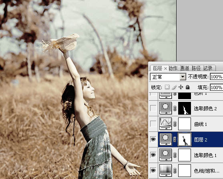Click the 填充 value field
223x179 pixels.
217,87
